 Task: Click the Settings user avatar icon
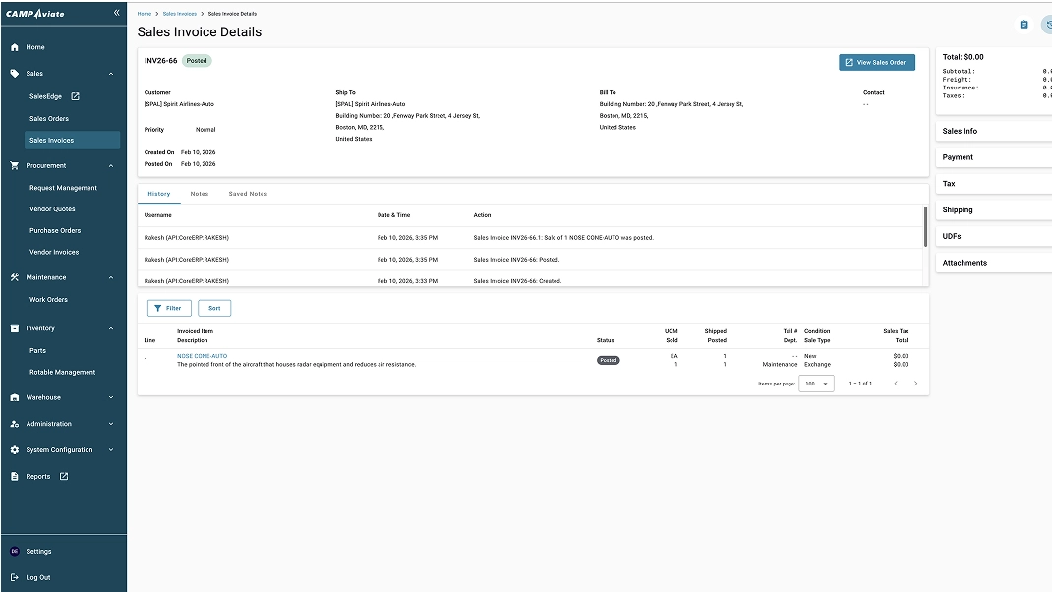[x=15, y=551]
